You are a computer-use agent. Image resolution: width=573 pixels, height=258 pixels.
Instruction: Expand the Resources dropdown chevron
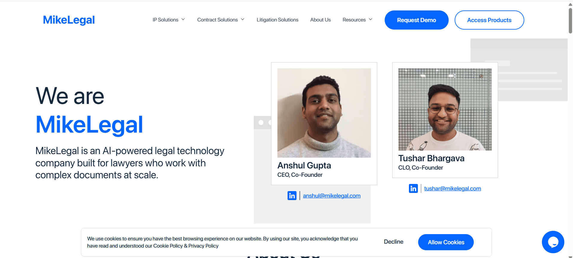[371, 19]
